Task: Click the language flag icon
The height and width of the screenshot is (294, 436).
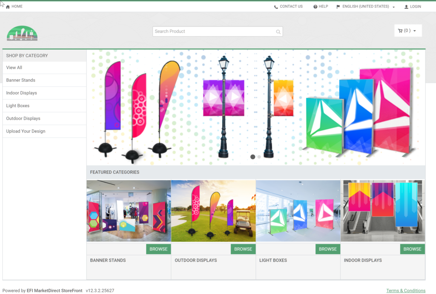Action: 338,7
